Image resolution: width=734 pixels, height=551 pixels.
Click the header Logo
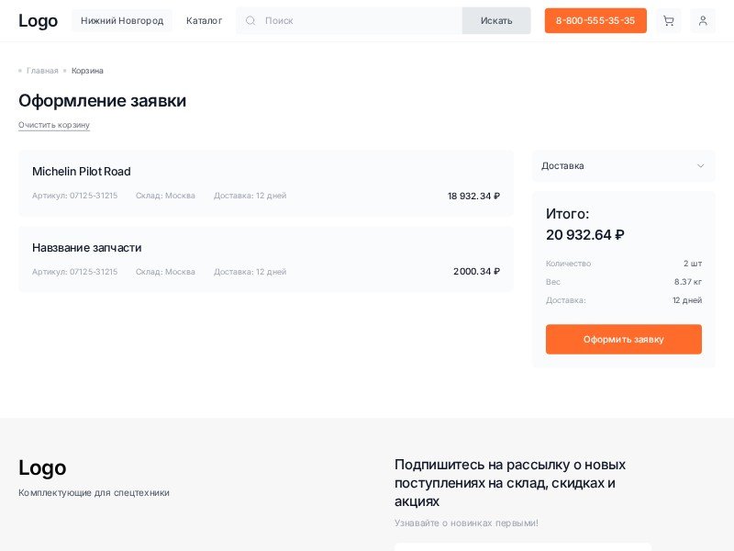38,21
